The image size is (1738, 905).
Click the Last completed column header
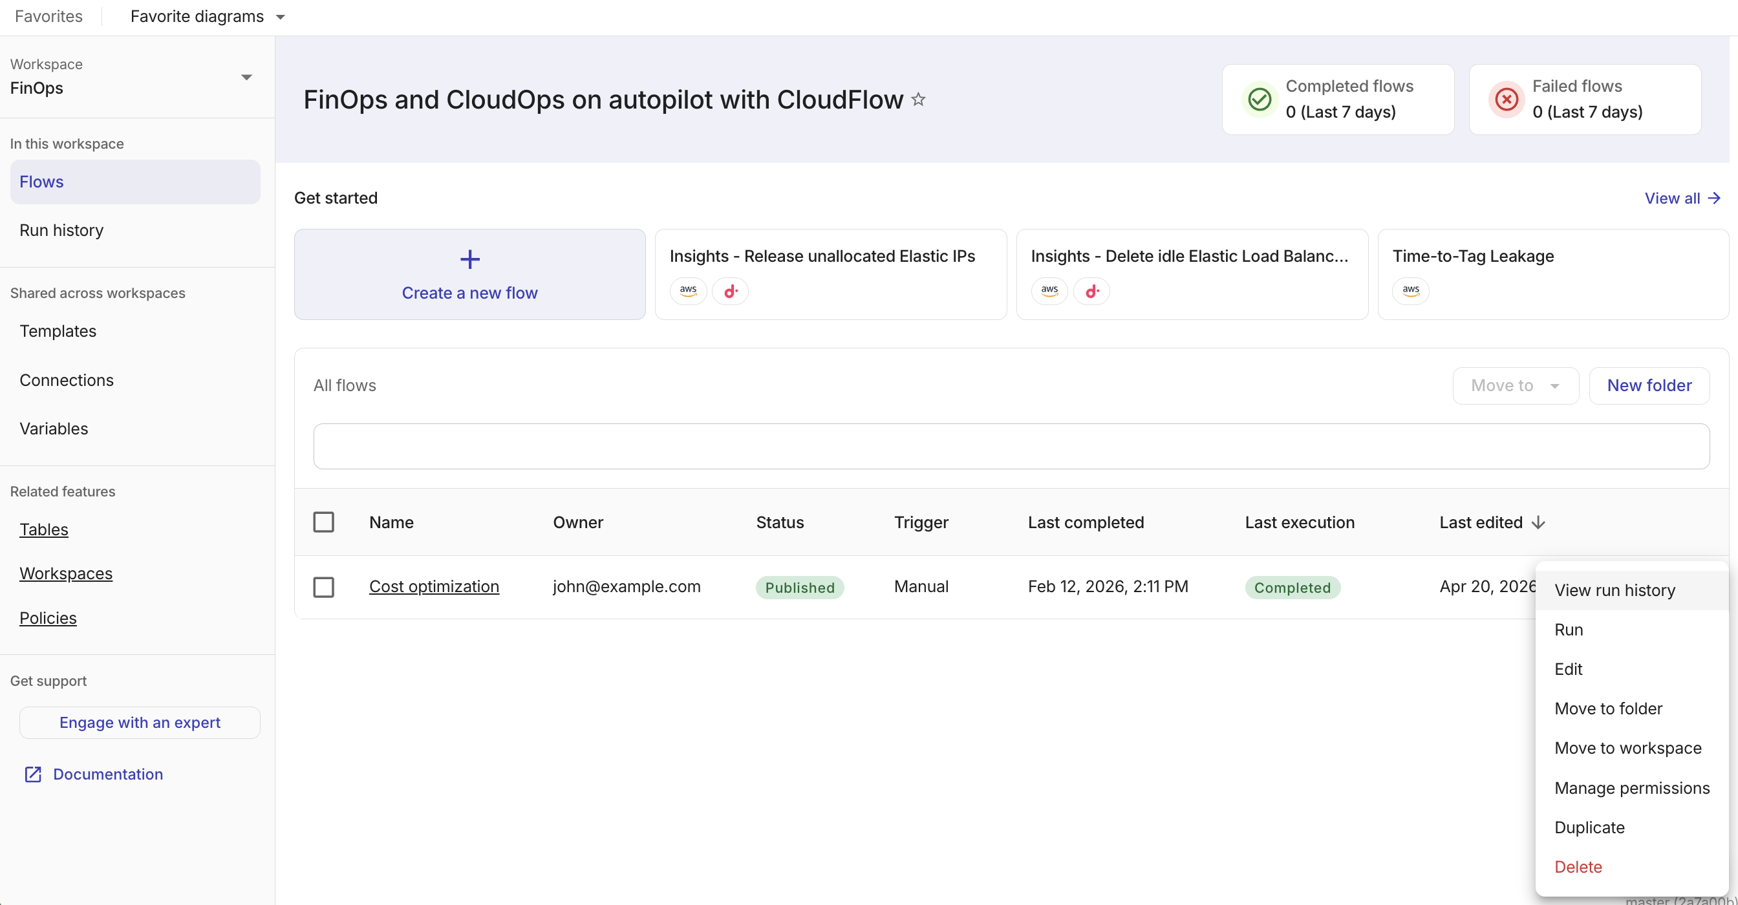click(x=1086, y=522)
